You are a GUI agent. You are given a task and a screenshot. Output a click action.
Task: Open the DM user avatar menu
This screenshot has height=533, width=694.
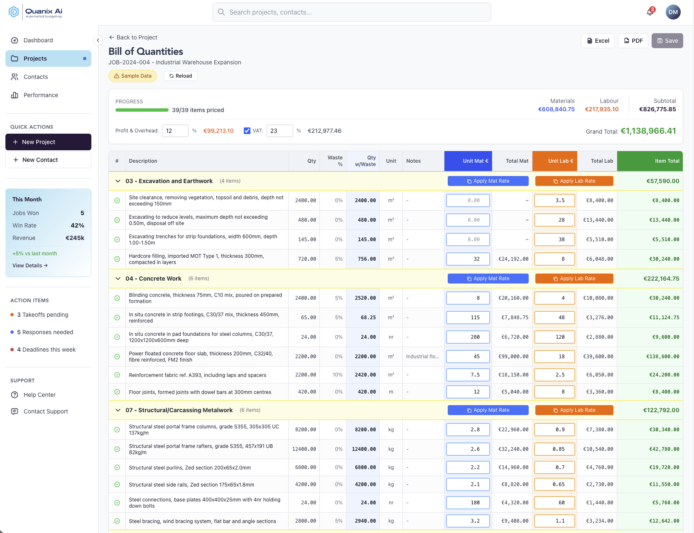tap(673, 12)
